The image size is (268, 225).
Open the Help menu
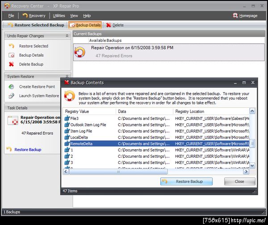click(x=87, y=16)
